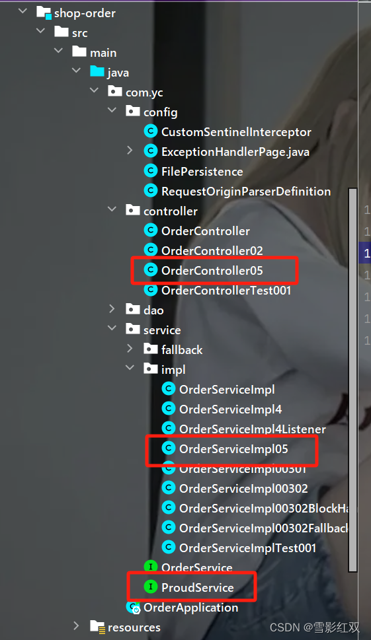Select RequestOriginParserDefinition file
Viewport: 371px width, 640px height.
click(x=246, y=191)
